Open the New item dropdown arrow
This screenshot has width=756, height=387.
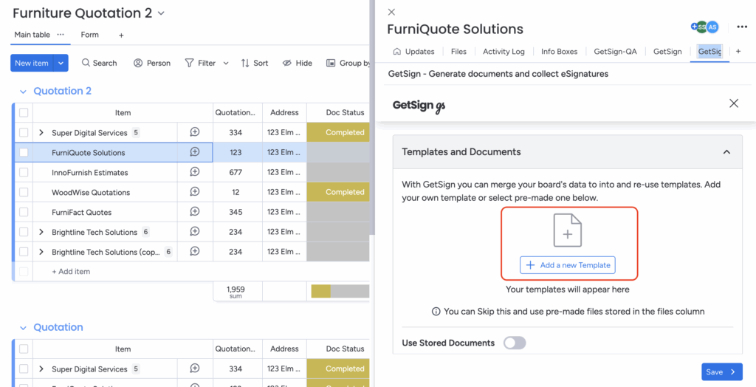61,63
